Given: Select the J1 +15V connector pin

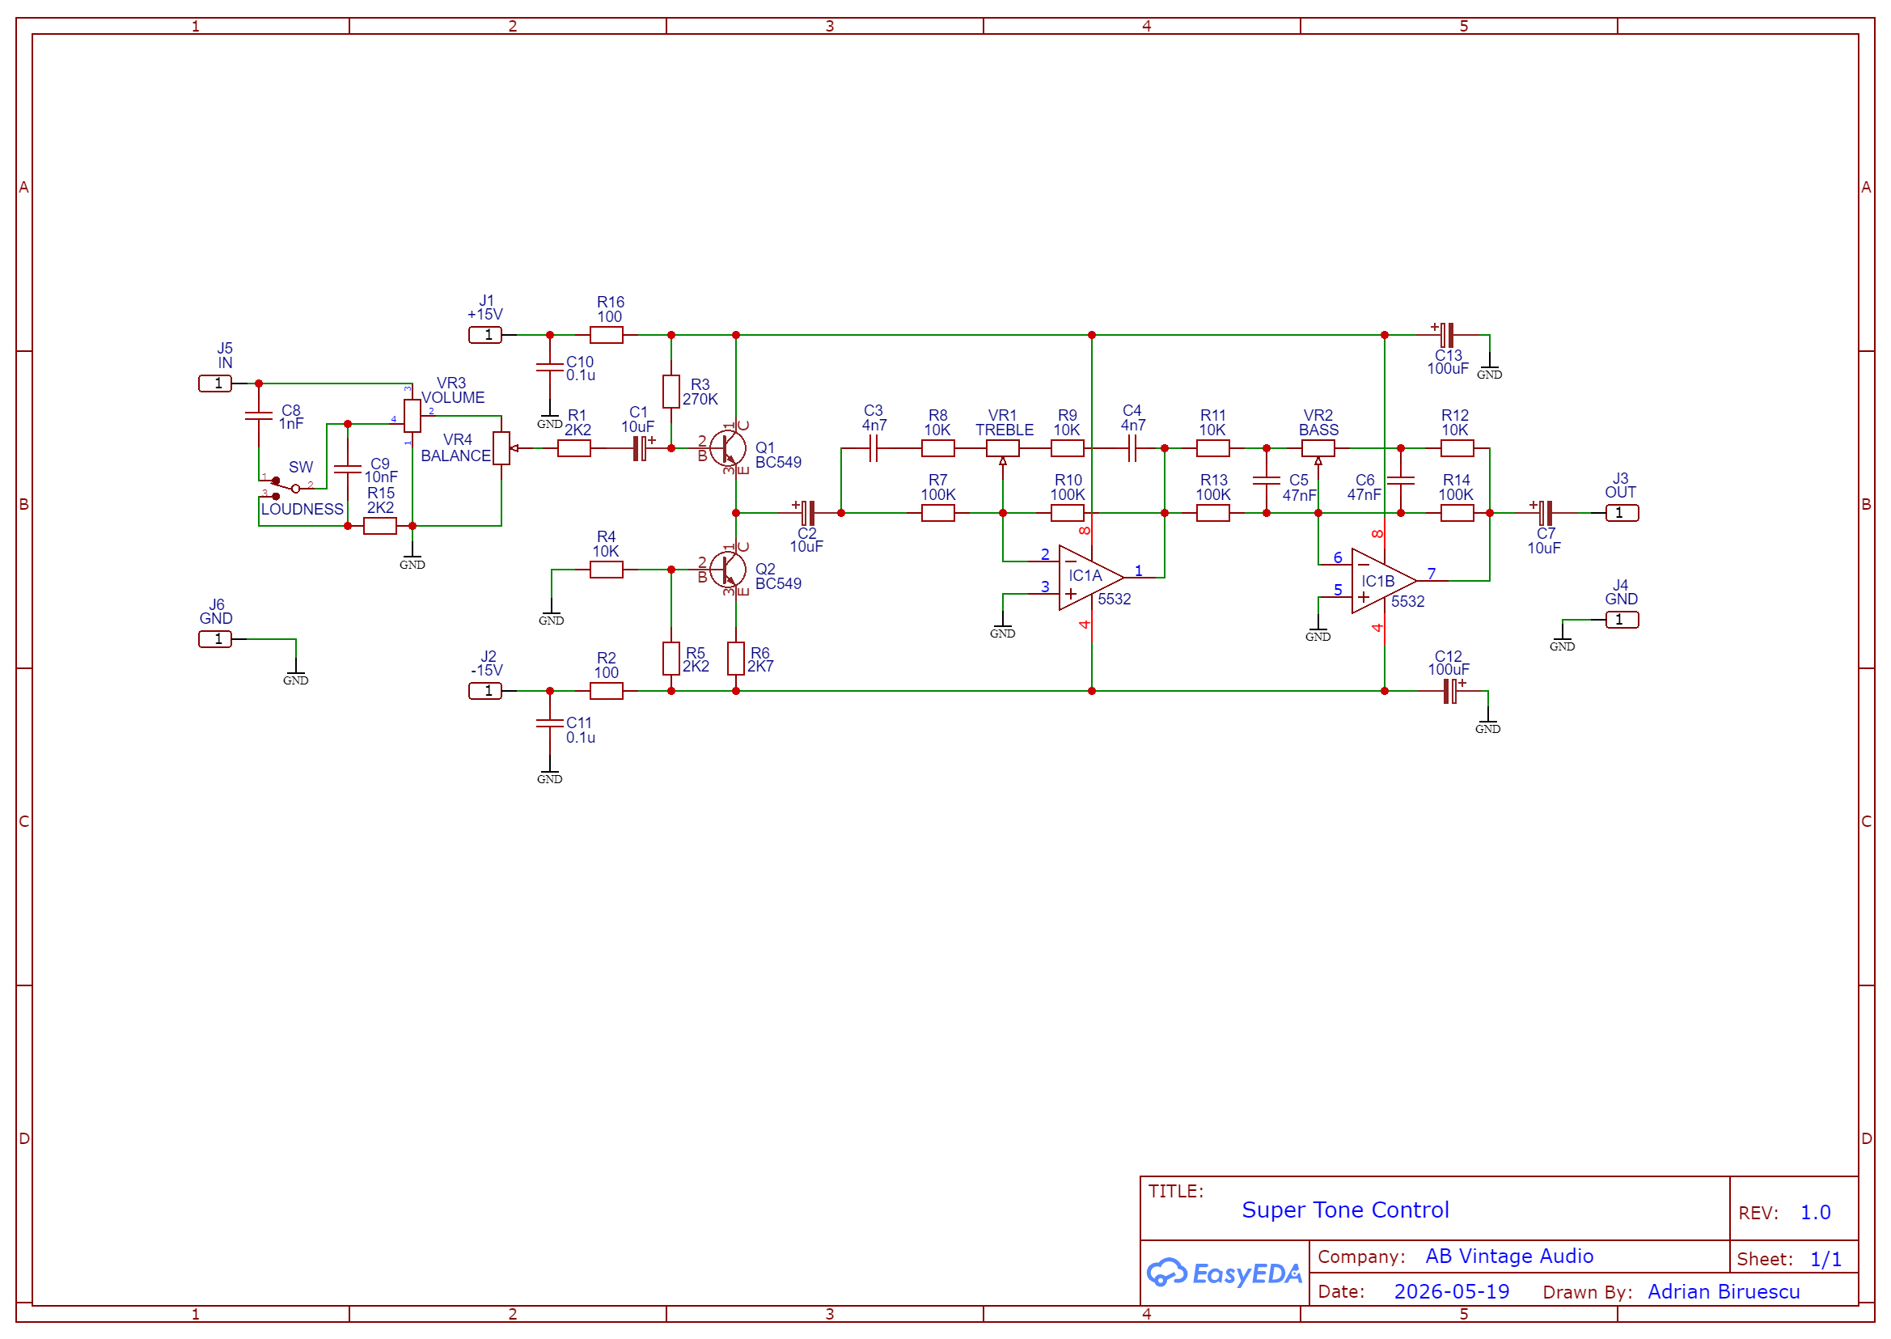Looking at the screenshot, I should (x=484, y=335).
